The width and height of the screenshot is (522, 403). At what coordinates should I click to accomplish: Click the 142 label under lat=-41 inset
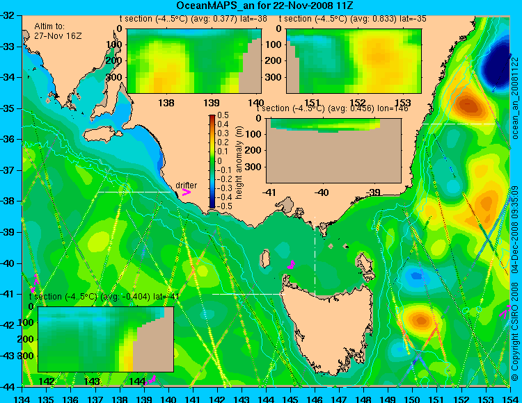tap(47, 381)
